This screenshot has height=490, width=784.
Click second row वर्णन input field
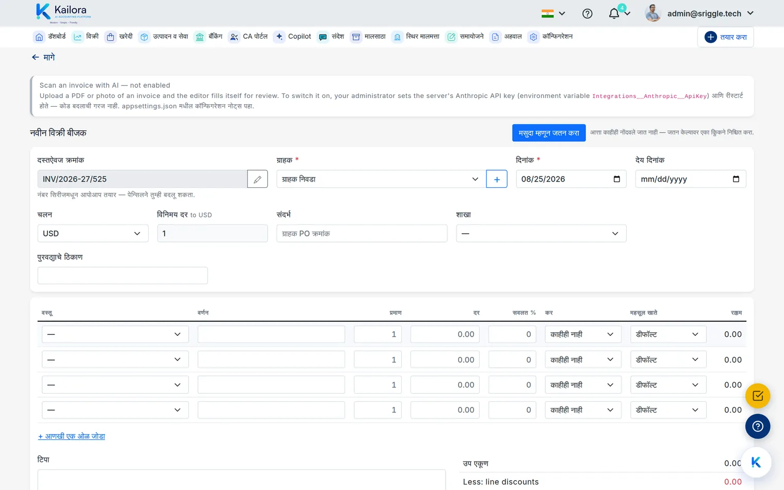[x=271, y=360]
